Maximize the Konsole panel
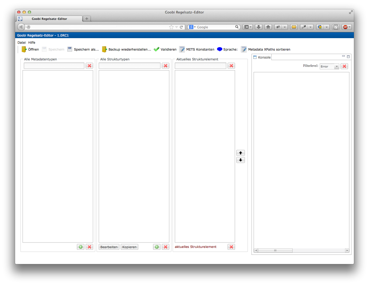Image resolution: width=369 pixels, height=285 pixels. tap(348, 56)
